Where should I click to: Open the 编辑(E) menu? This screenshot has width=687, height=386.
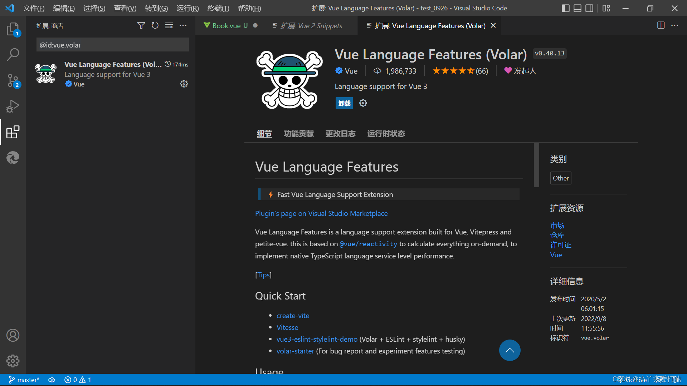tap(64, 8)
